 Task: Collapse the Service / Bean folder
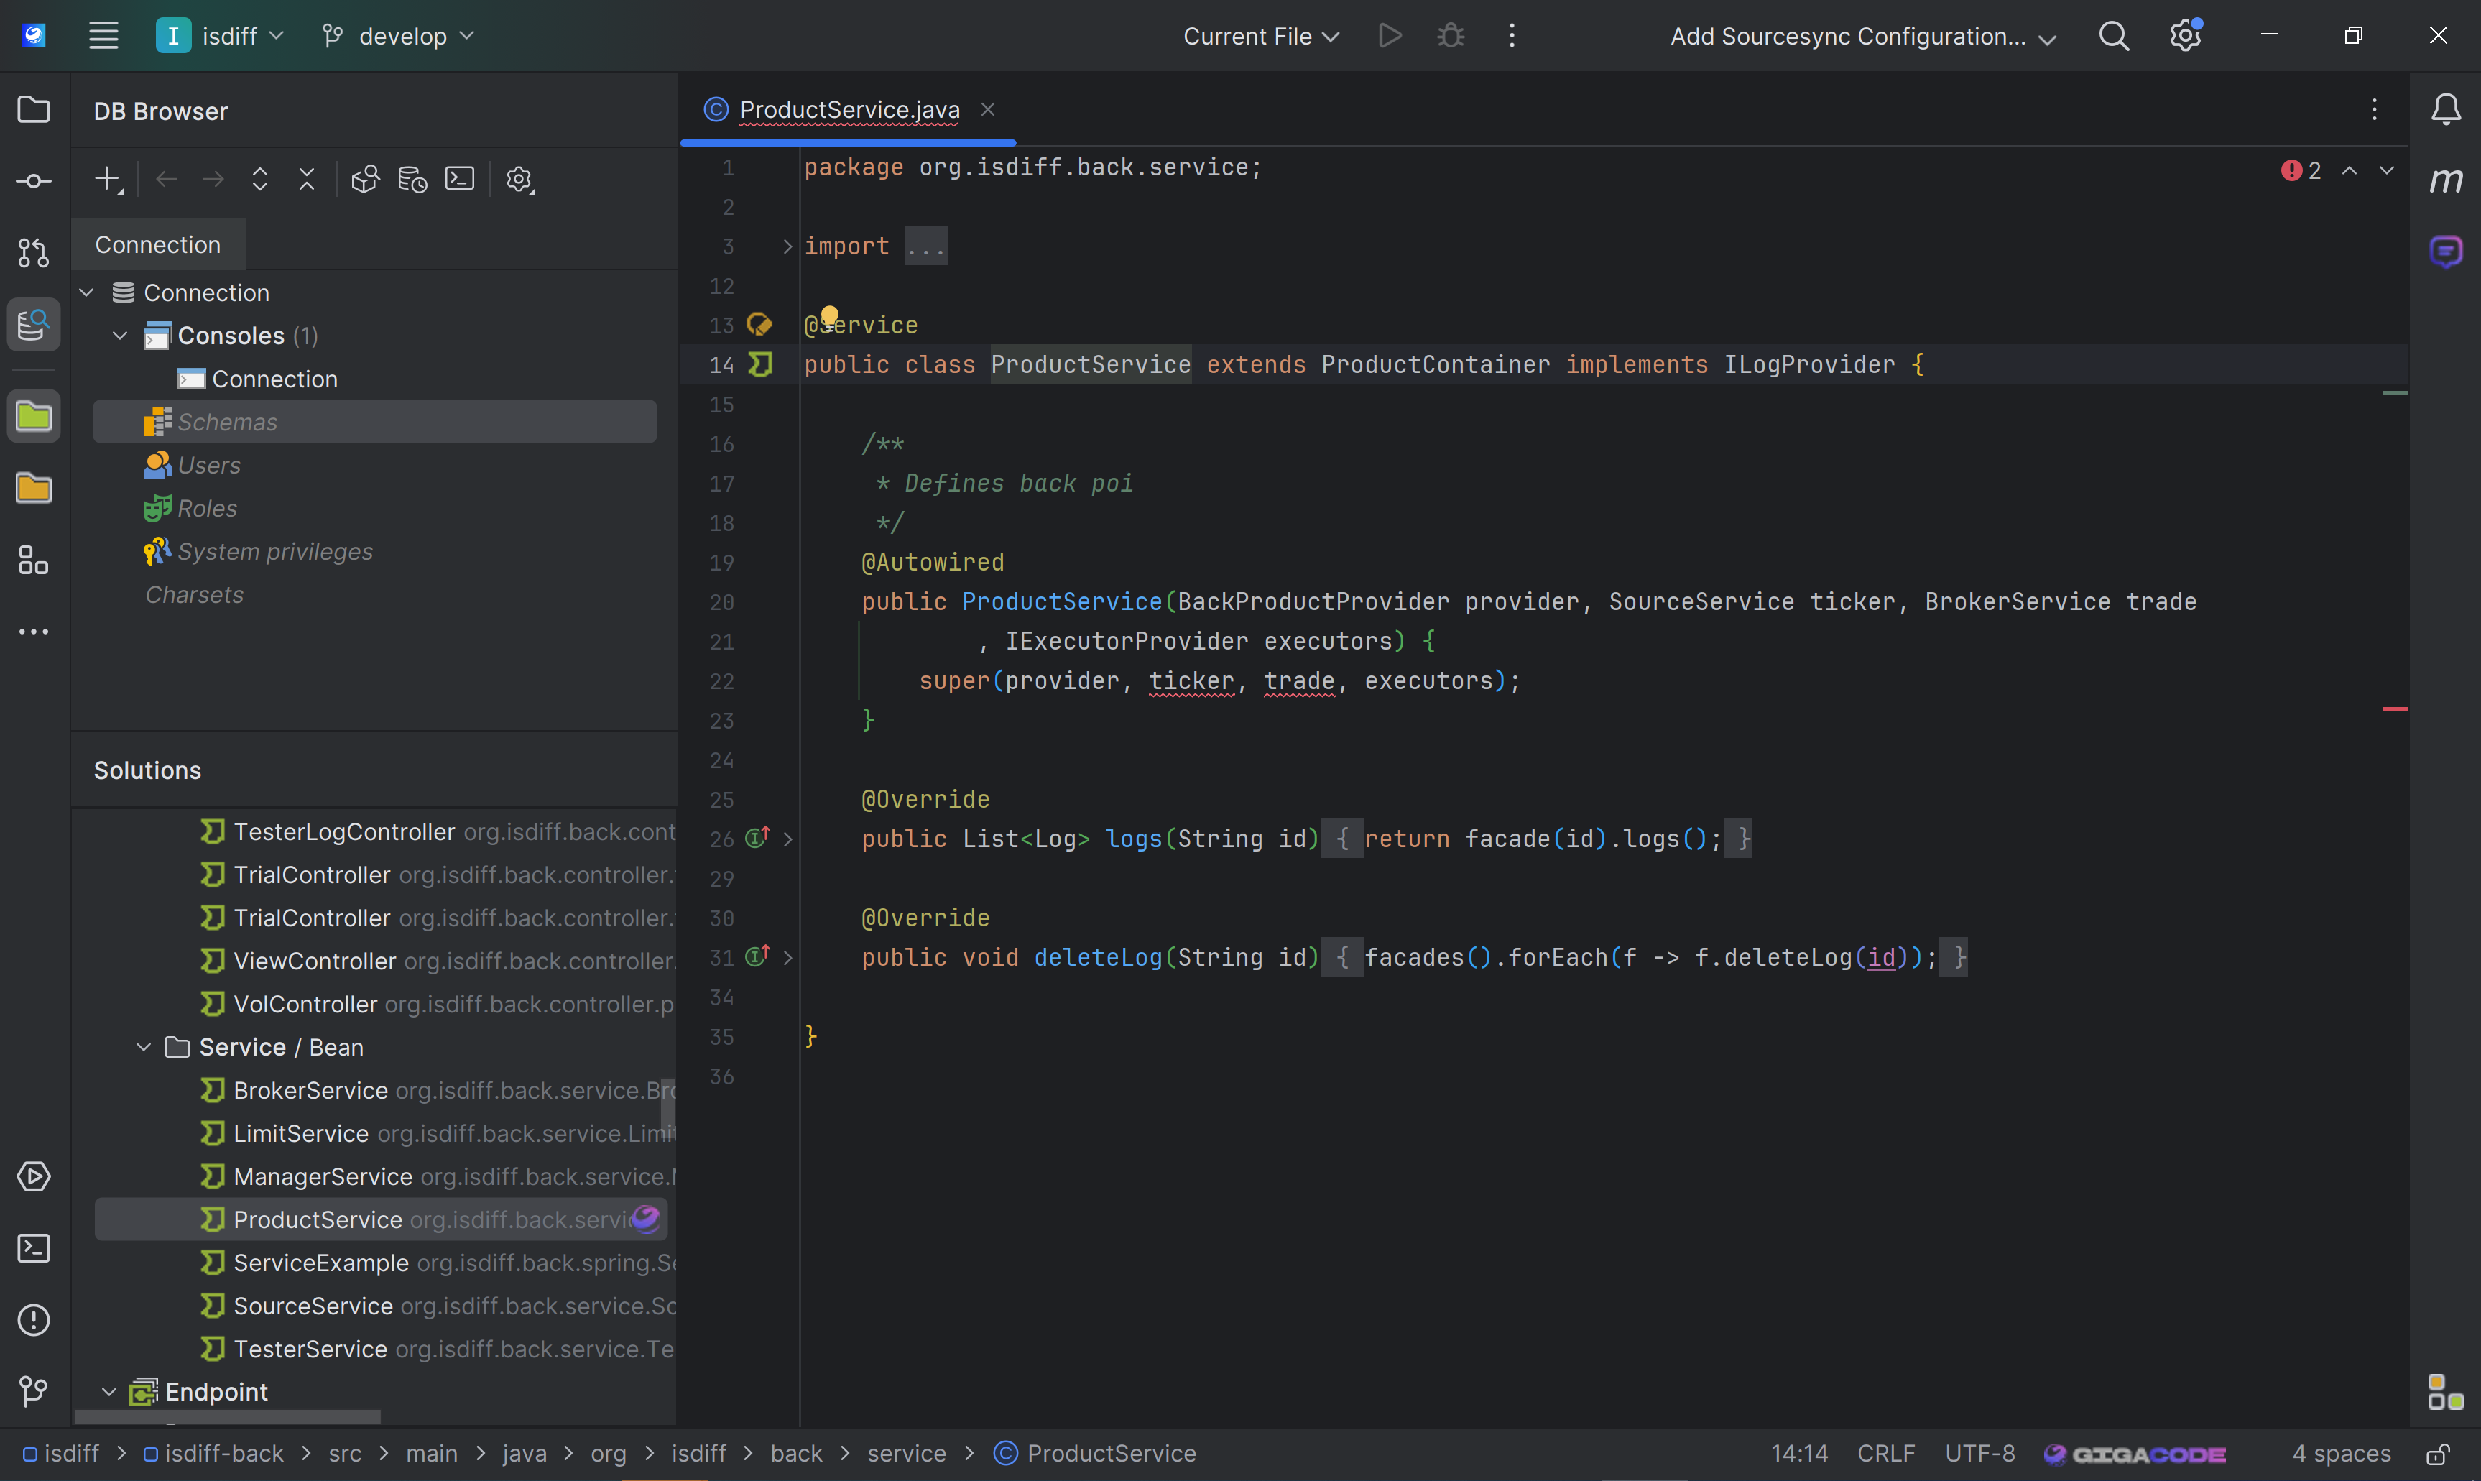[x=144, y=1047]
